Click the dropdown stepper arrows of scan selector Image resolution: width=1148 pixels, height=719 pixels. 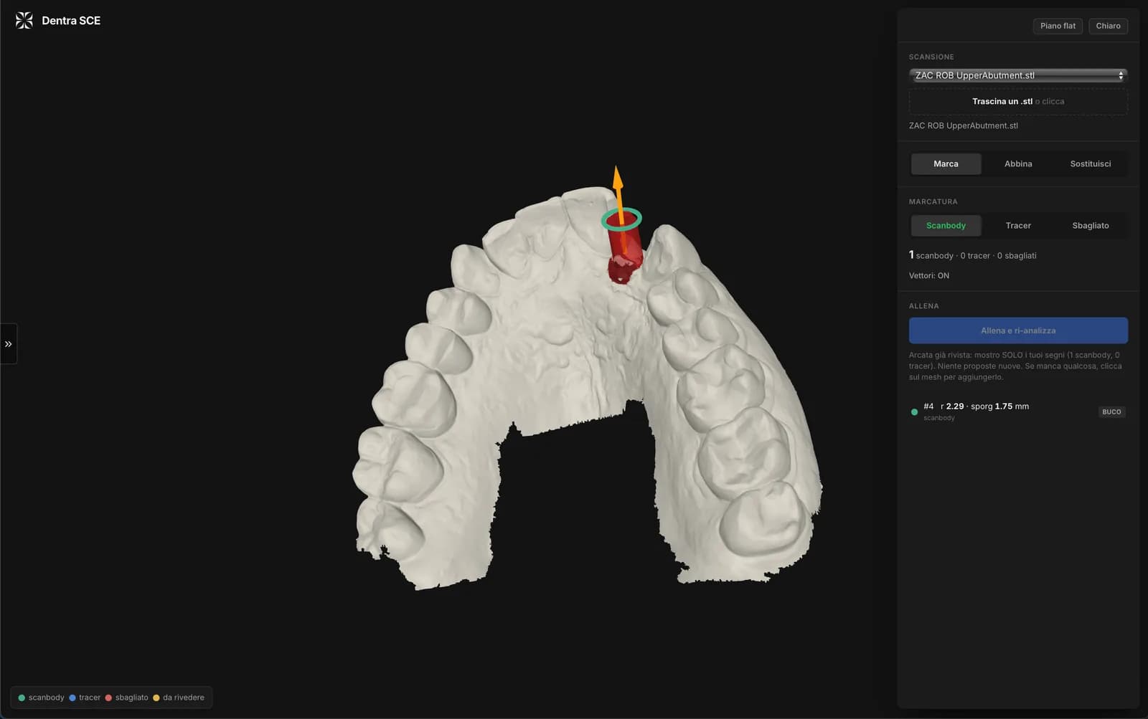click(1121, 75)
